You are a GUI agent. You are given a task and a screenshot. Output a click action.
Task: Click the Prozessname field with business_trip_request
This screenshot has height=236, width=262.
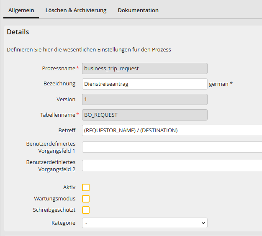(144, 68)
